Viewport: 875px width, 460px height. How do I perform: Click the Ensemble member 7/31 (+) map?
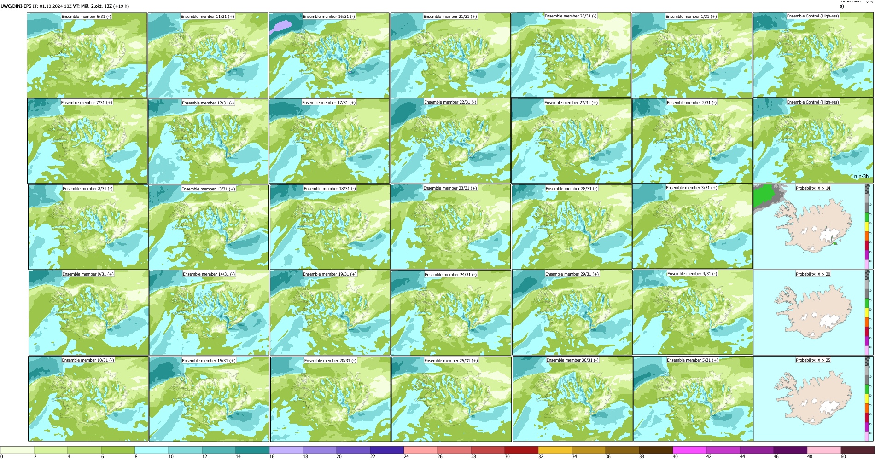pyautogui.click(x=87, y=141)
